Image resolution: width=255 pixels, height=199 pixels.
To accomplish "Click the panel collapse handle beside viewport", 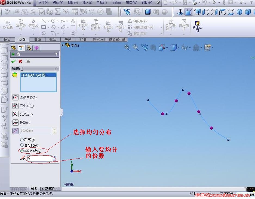I will click(x=62, y=112).
